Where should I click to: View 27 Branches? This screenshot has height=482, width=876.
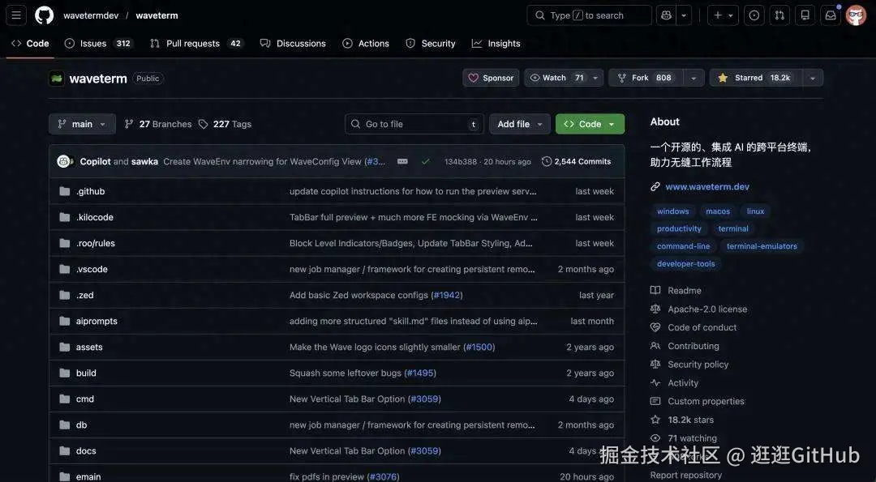[158, 124]
